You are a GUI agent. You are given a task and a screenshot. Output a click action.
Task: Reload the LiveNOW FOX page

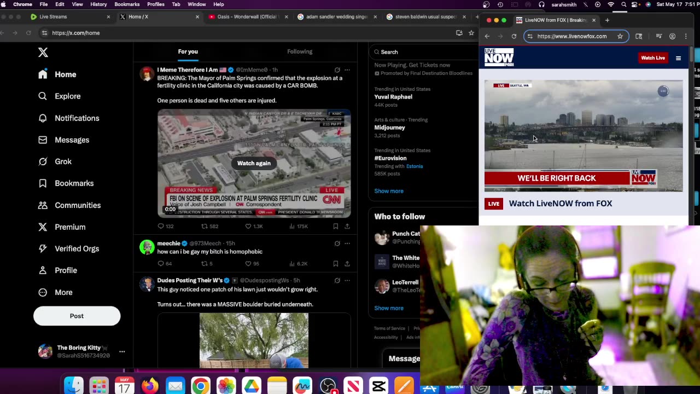coord(514,36)
